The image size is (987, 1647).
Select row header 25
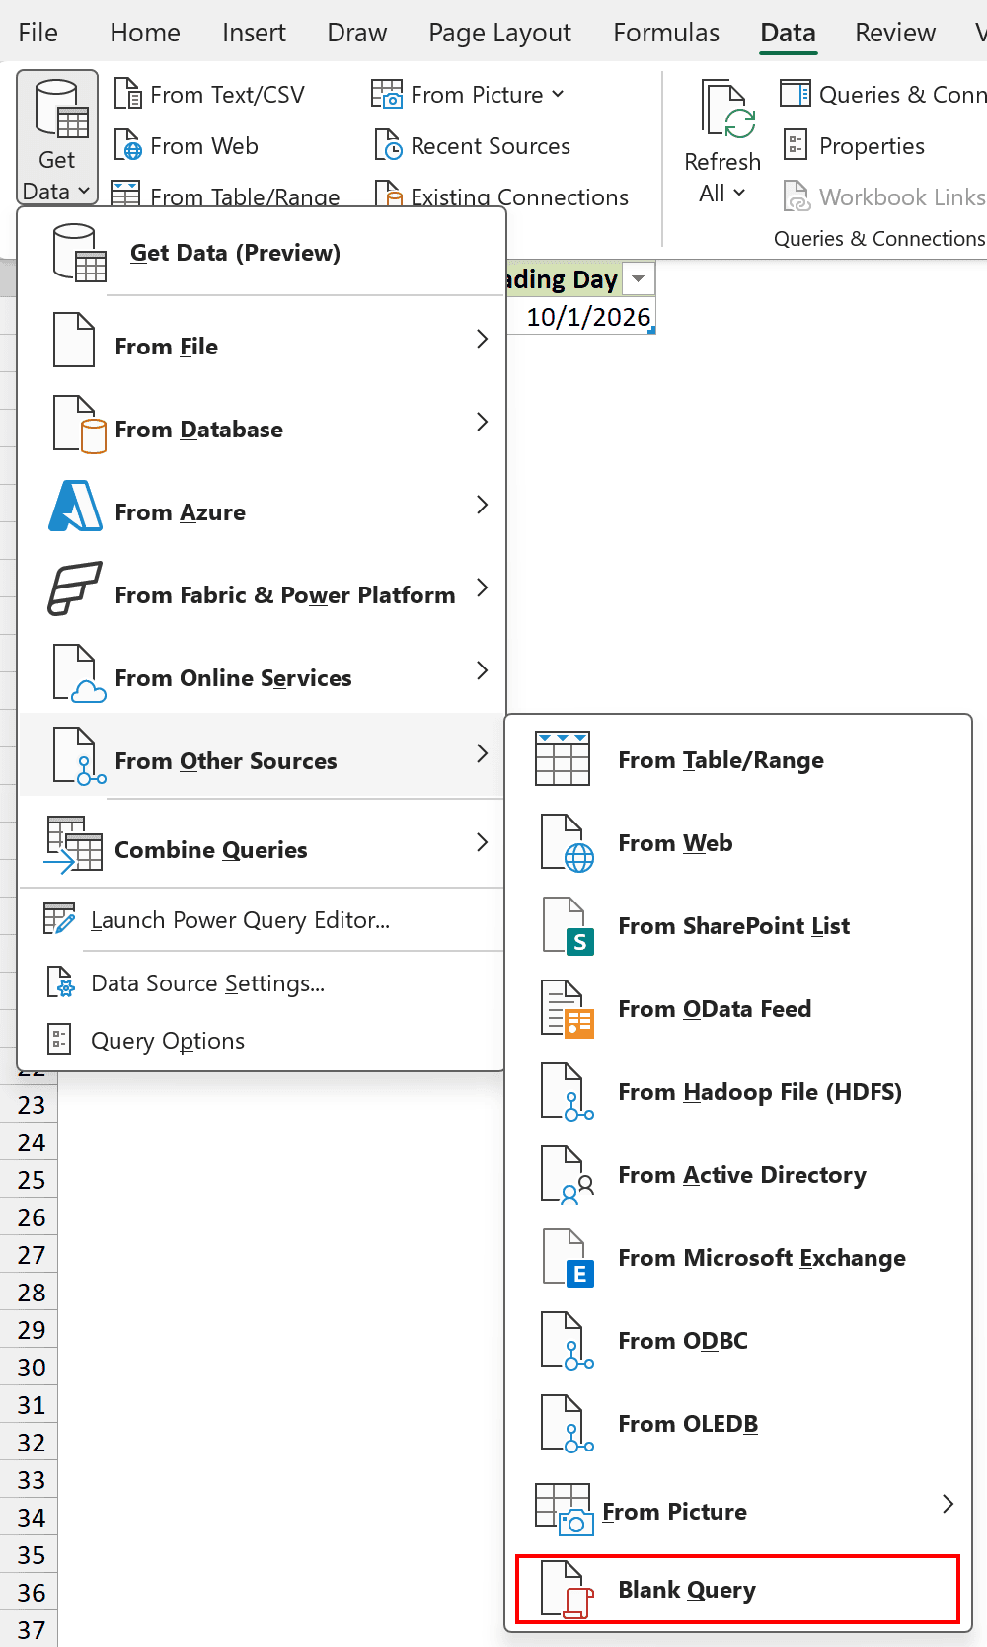pos(30,1180)
